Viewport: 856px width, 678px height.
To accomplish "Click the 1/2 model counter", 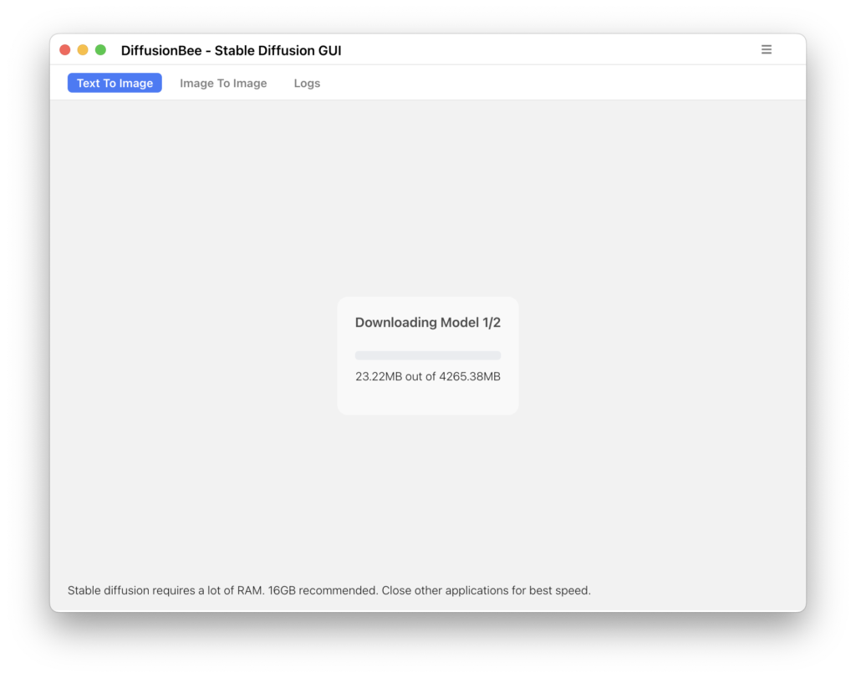I will click(x=492, y=323).
